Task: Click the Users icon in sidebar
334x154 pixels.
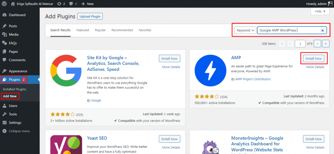Action: point(4,106)
